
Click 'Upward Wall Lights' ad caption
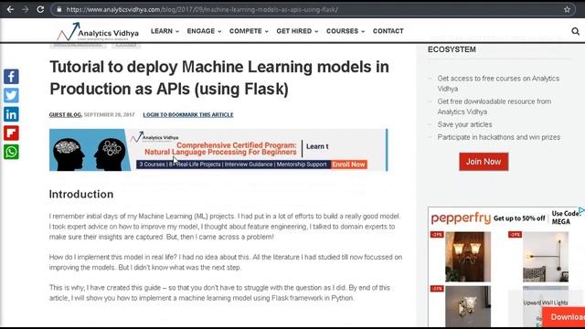[546, 302]
